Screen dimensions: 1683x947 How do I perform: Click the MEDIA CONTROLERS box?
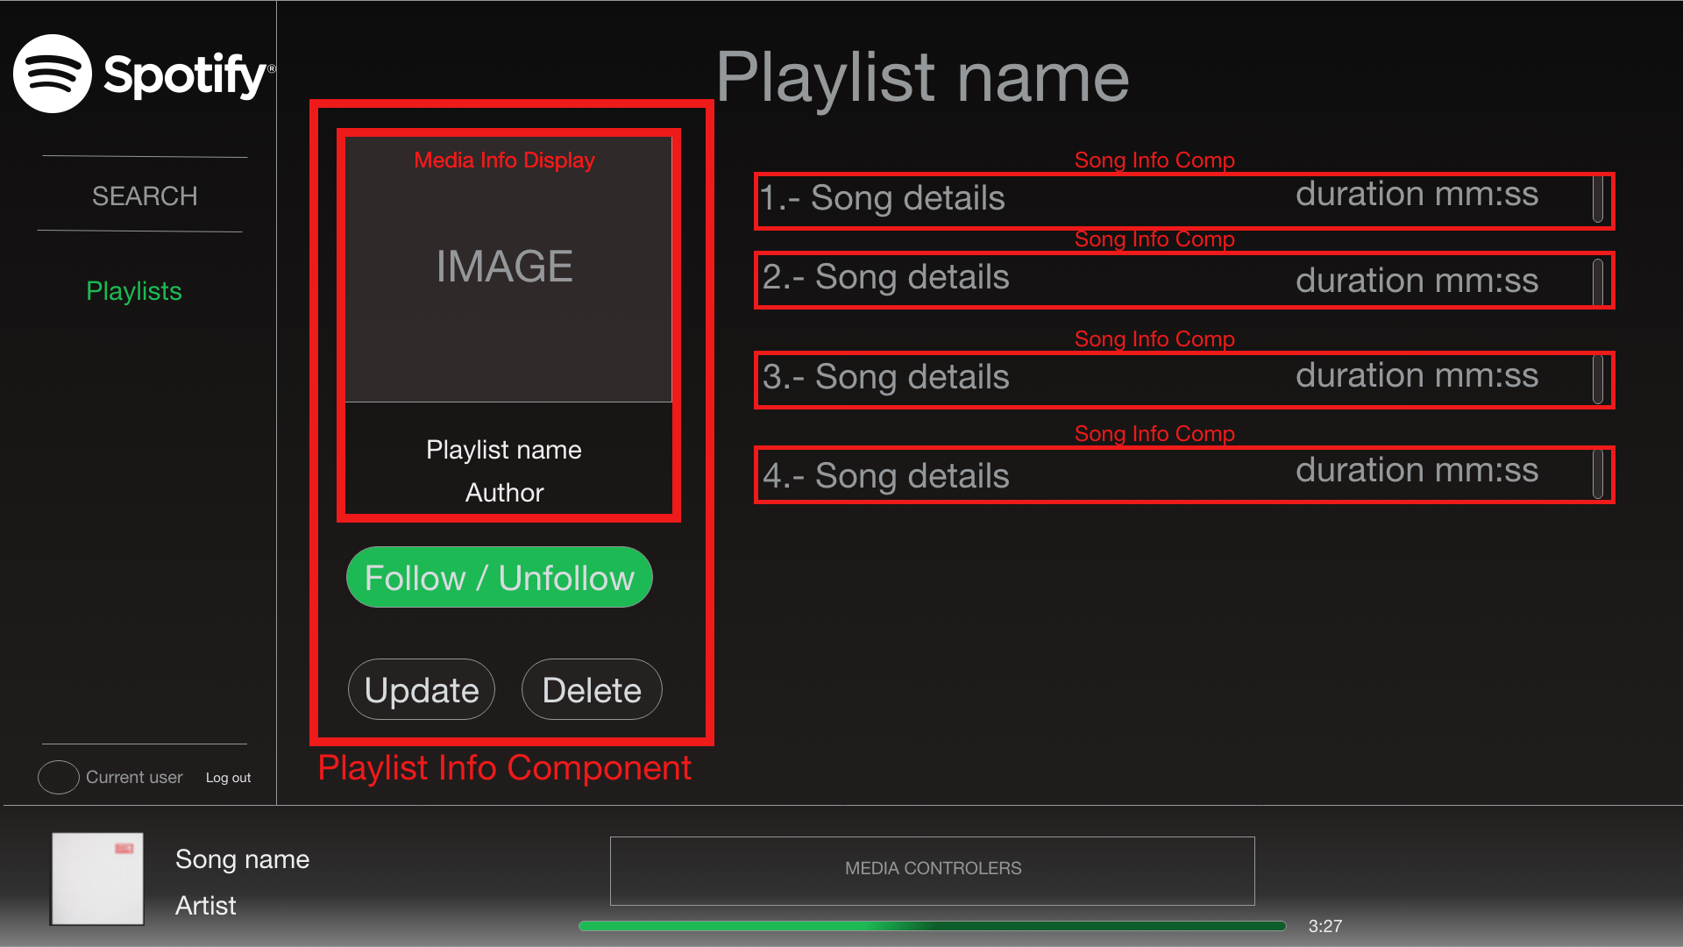coord(932,870)
